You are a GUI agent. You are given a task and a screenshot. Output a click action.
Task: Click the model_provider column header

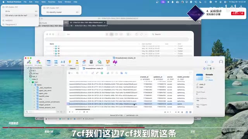[x=183, y=77]
